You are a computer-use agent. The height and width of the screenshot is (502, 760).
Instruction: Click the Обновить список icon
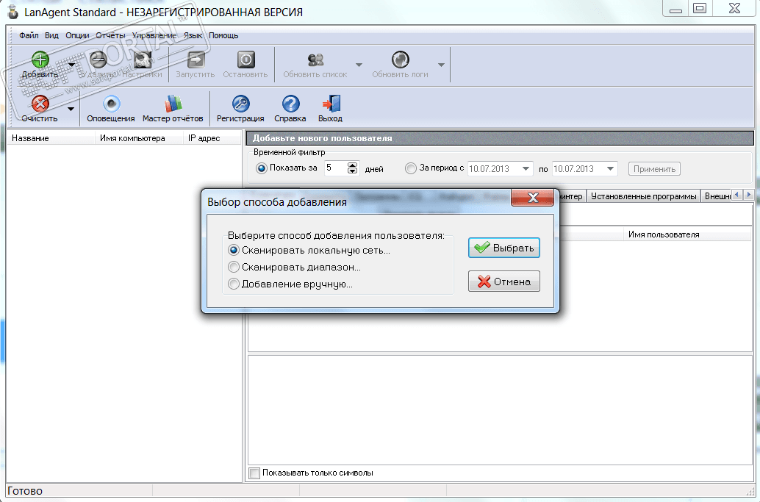coord(315,60)
